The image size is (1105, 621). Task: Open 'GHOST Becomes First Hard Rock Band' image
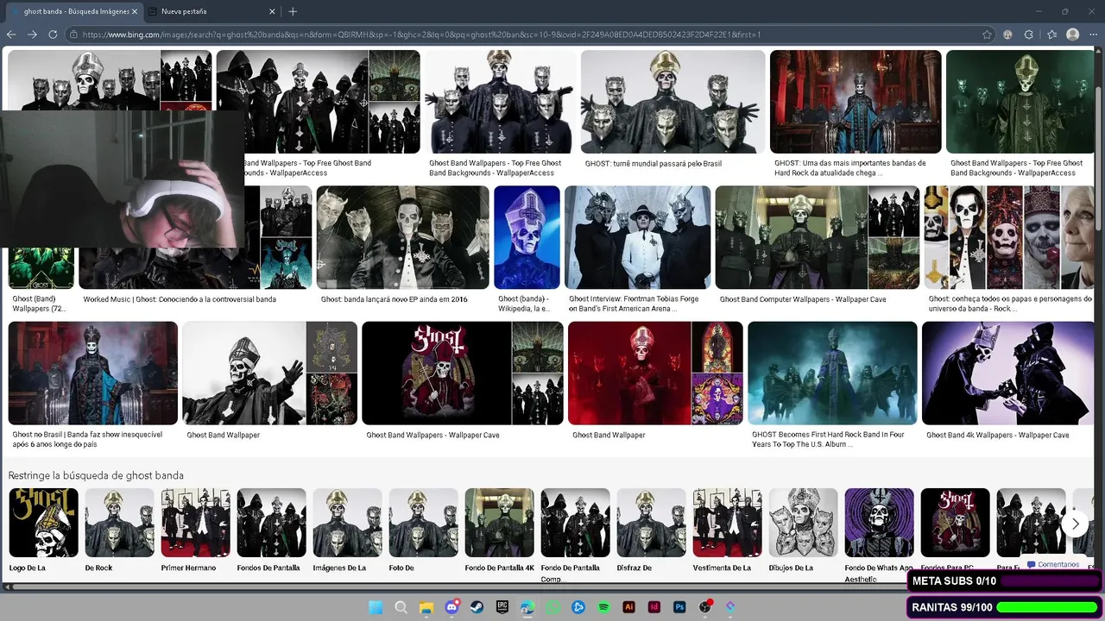[832, 373]
